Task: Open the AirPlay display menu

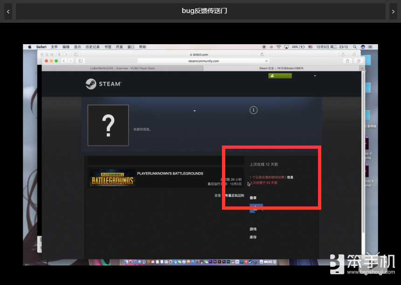Action: point(286,47)
